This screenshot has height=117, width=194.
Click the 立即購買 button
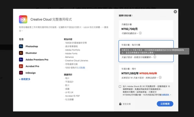pos(165,104)
